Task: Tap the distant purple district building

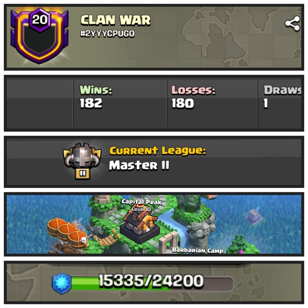Action: 254,217
